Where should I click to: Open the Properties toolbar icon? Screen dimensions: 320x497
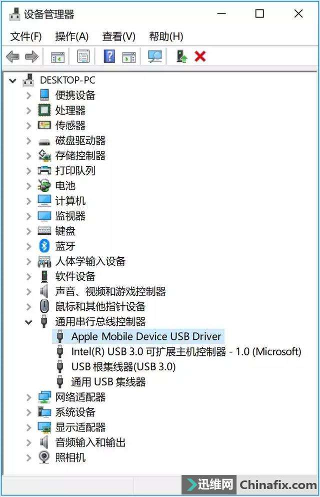(x=83, y=57)
